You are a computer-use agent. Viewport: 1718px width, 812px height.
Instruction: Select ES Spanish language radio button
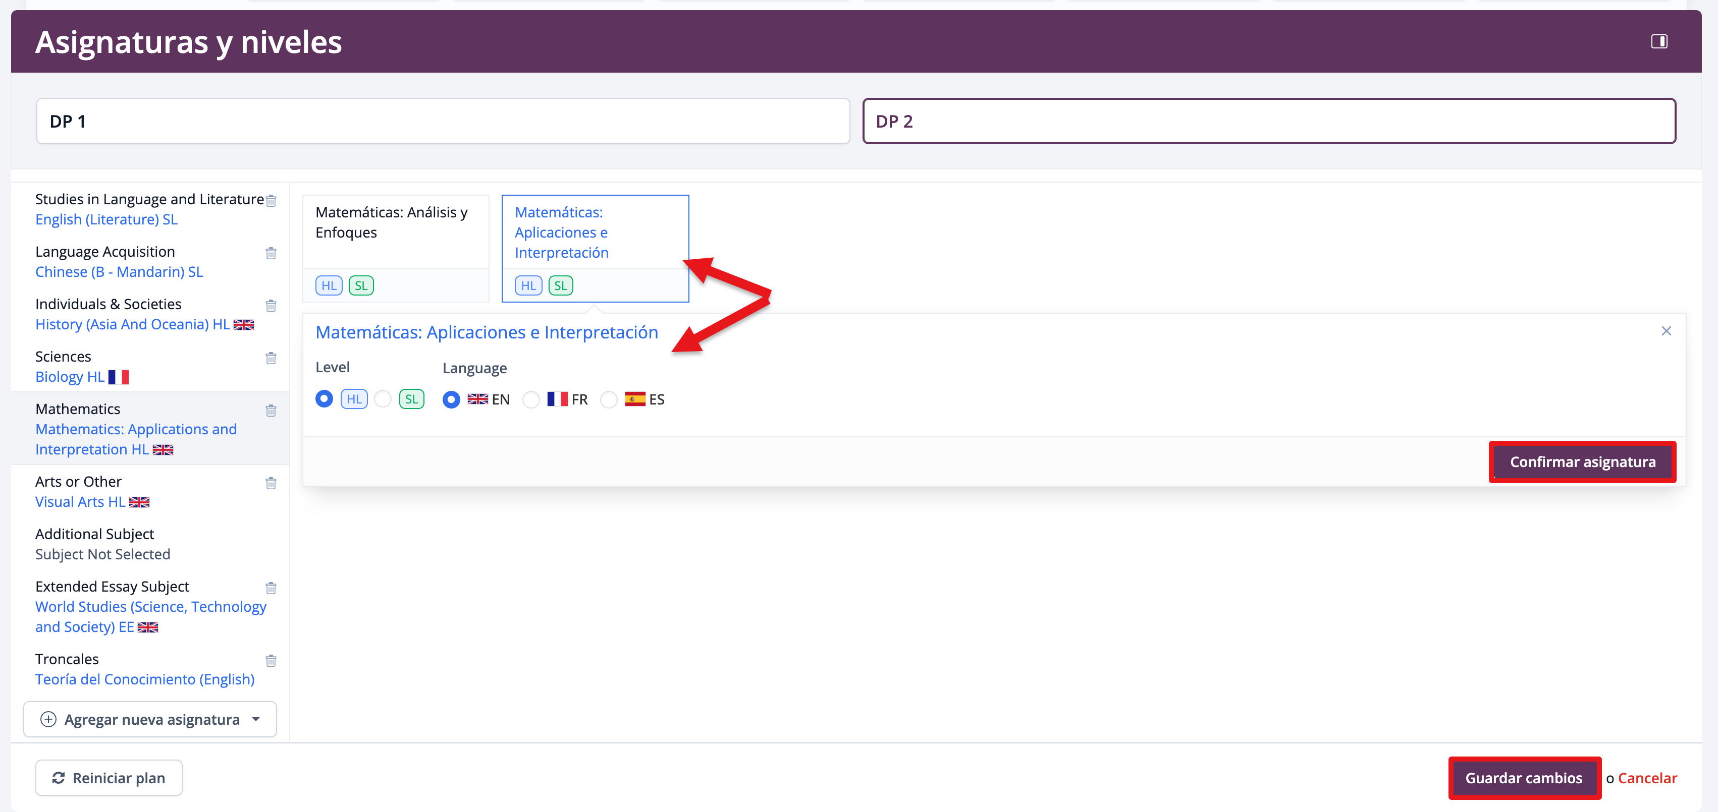(608, 399)
